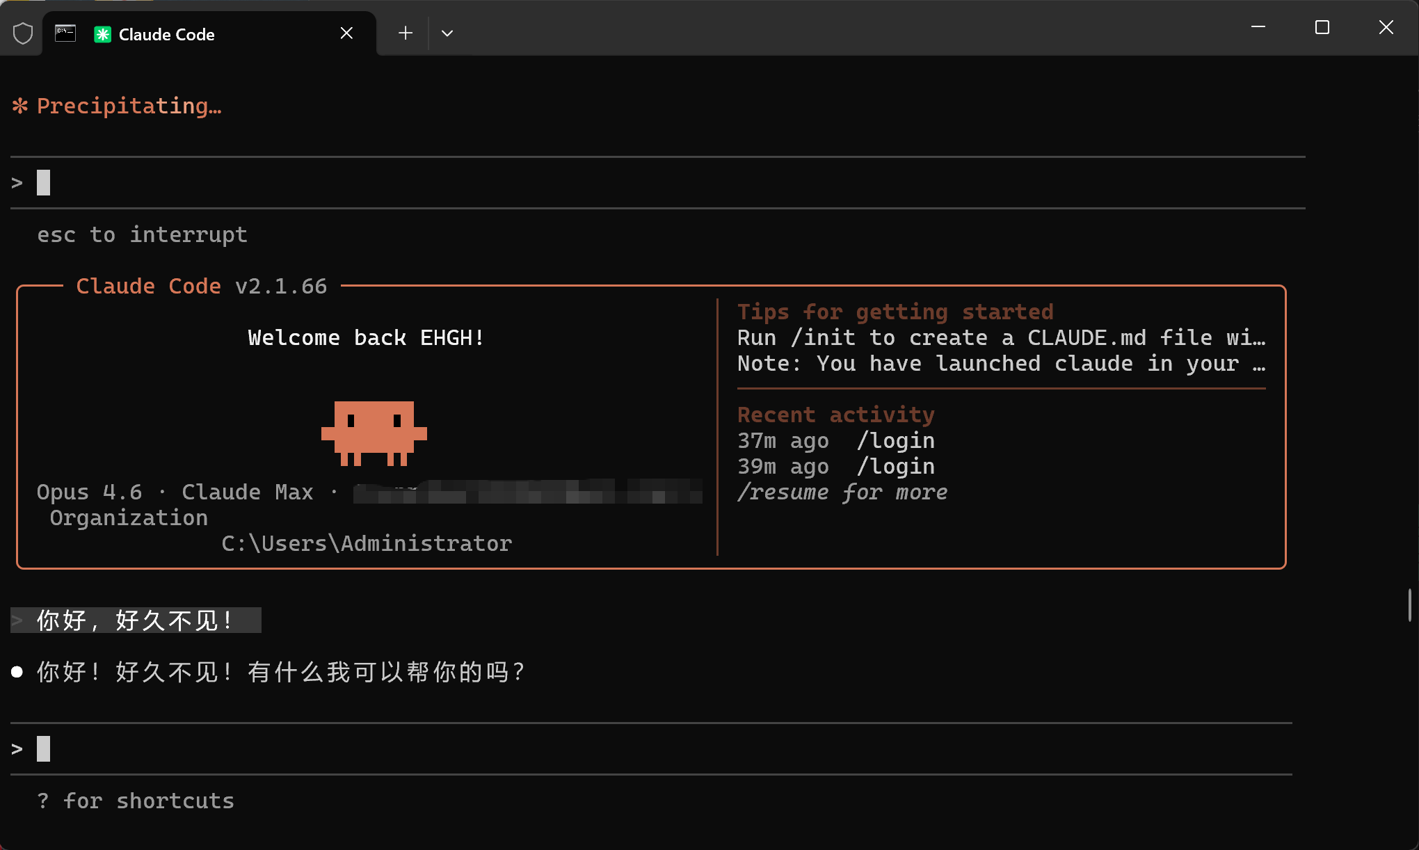Image resolution: width=1419 pixels, height=850 pixels.
Task: Click the 'Organization' text in welcome box
Action: tap(129, 518)
